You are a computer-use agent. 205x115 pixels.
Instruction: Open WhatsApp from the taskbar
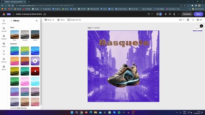(x=110, y=112)
